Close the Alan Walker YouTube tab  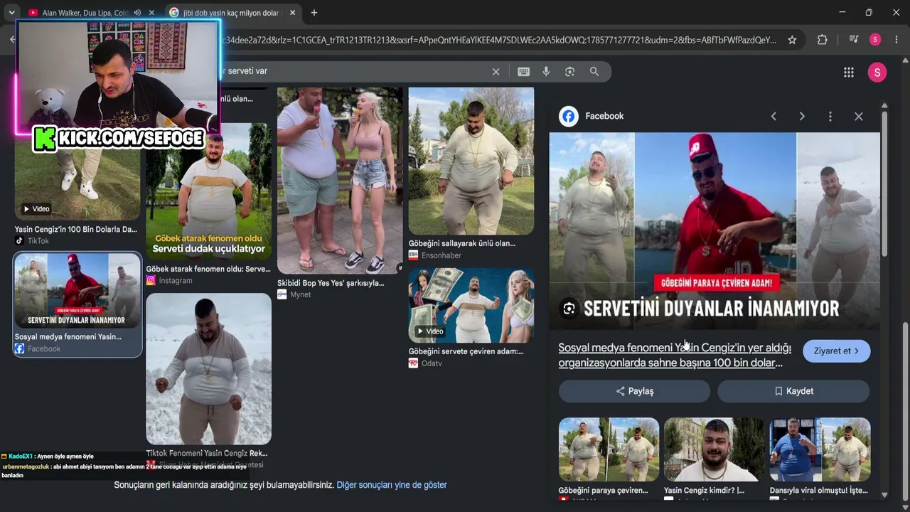click(151, 13)
